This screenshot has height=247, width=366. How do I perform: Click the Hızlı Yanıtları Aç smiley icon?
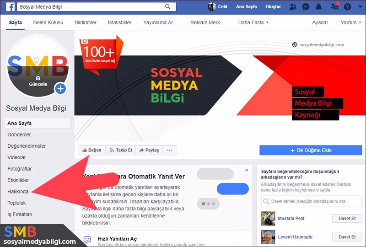(x=87, y=240)
